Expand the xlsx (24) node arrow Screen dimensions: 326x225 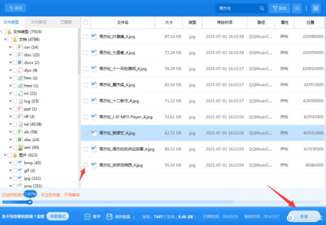pos(10,139)
